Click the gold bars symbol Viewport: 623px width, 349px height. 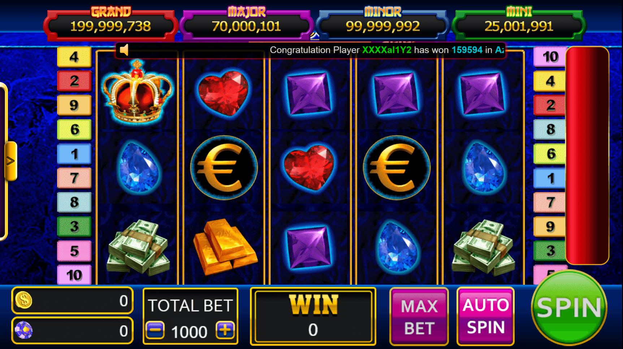tap(224, 247)
